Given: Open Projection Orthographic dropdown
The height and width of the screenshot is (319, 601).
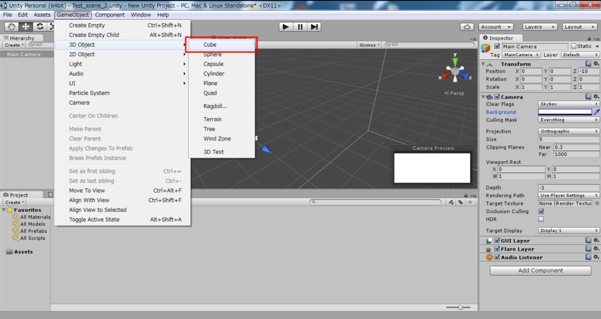Looking at the screenshot, I should click(569, 131).
